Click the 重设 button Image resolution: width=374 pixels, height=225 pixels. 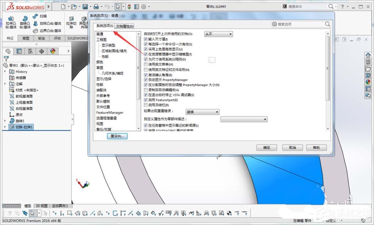coord(117,136)
